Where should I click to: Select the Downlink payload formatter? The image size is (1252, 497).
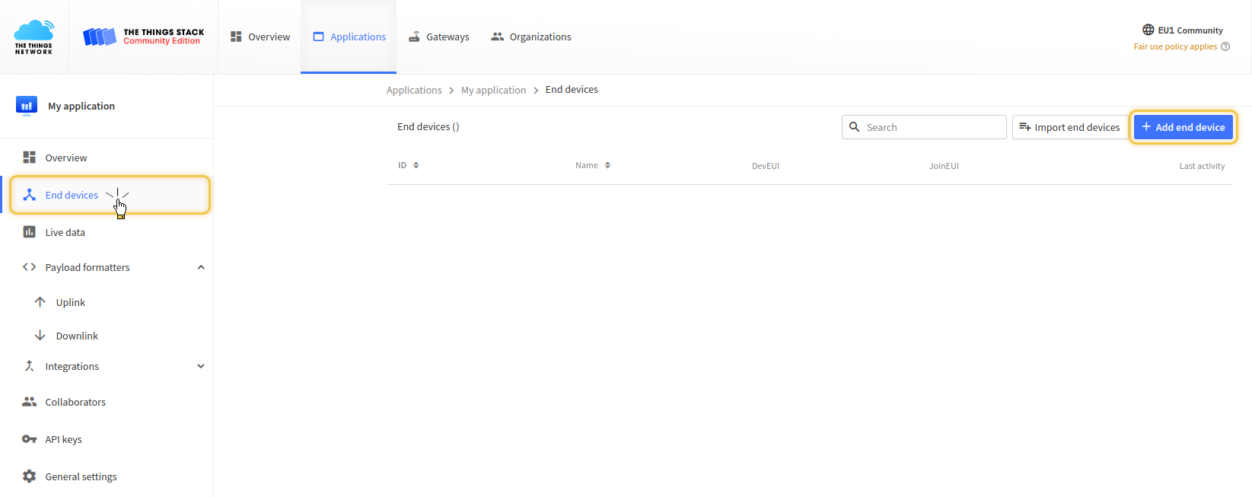coord(77,336)
